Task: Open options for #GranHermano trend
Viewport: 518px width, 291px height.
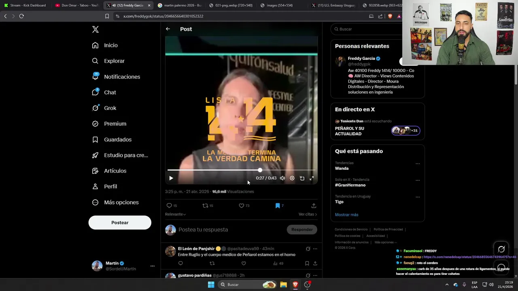Action: [418, 180]
